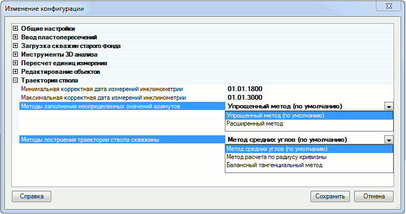This screenshot has height=214, width=406.
Task: Save configuration with Сохранить button
Action: (x=330, y=196)
